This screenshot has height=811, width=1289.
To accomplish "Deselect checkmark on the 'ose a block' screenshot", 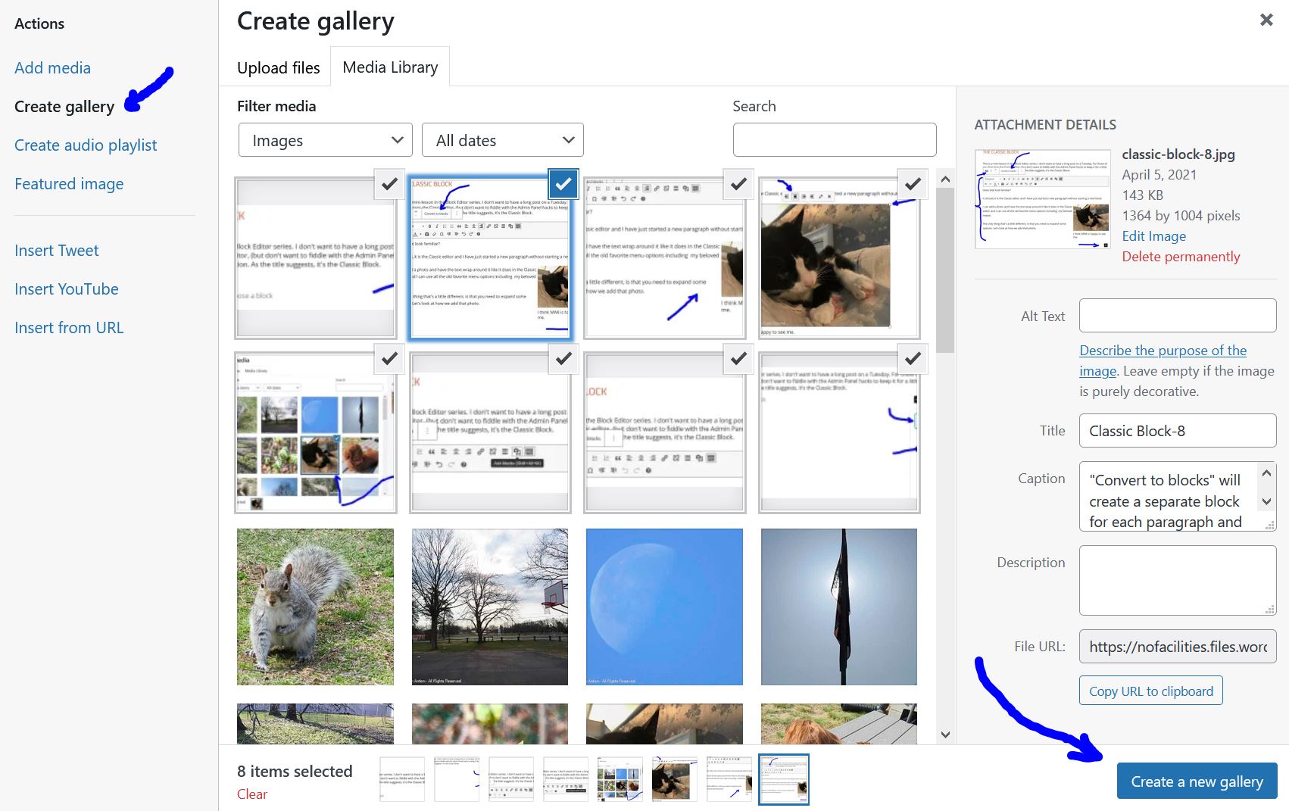I will (389, 184).
